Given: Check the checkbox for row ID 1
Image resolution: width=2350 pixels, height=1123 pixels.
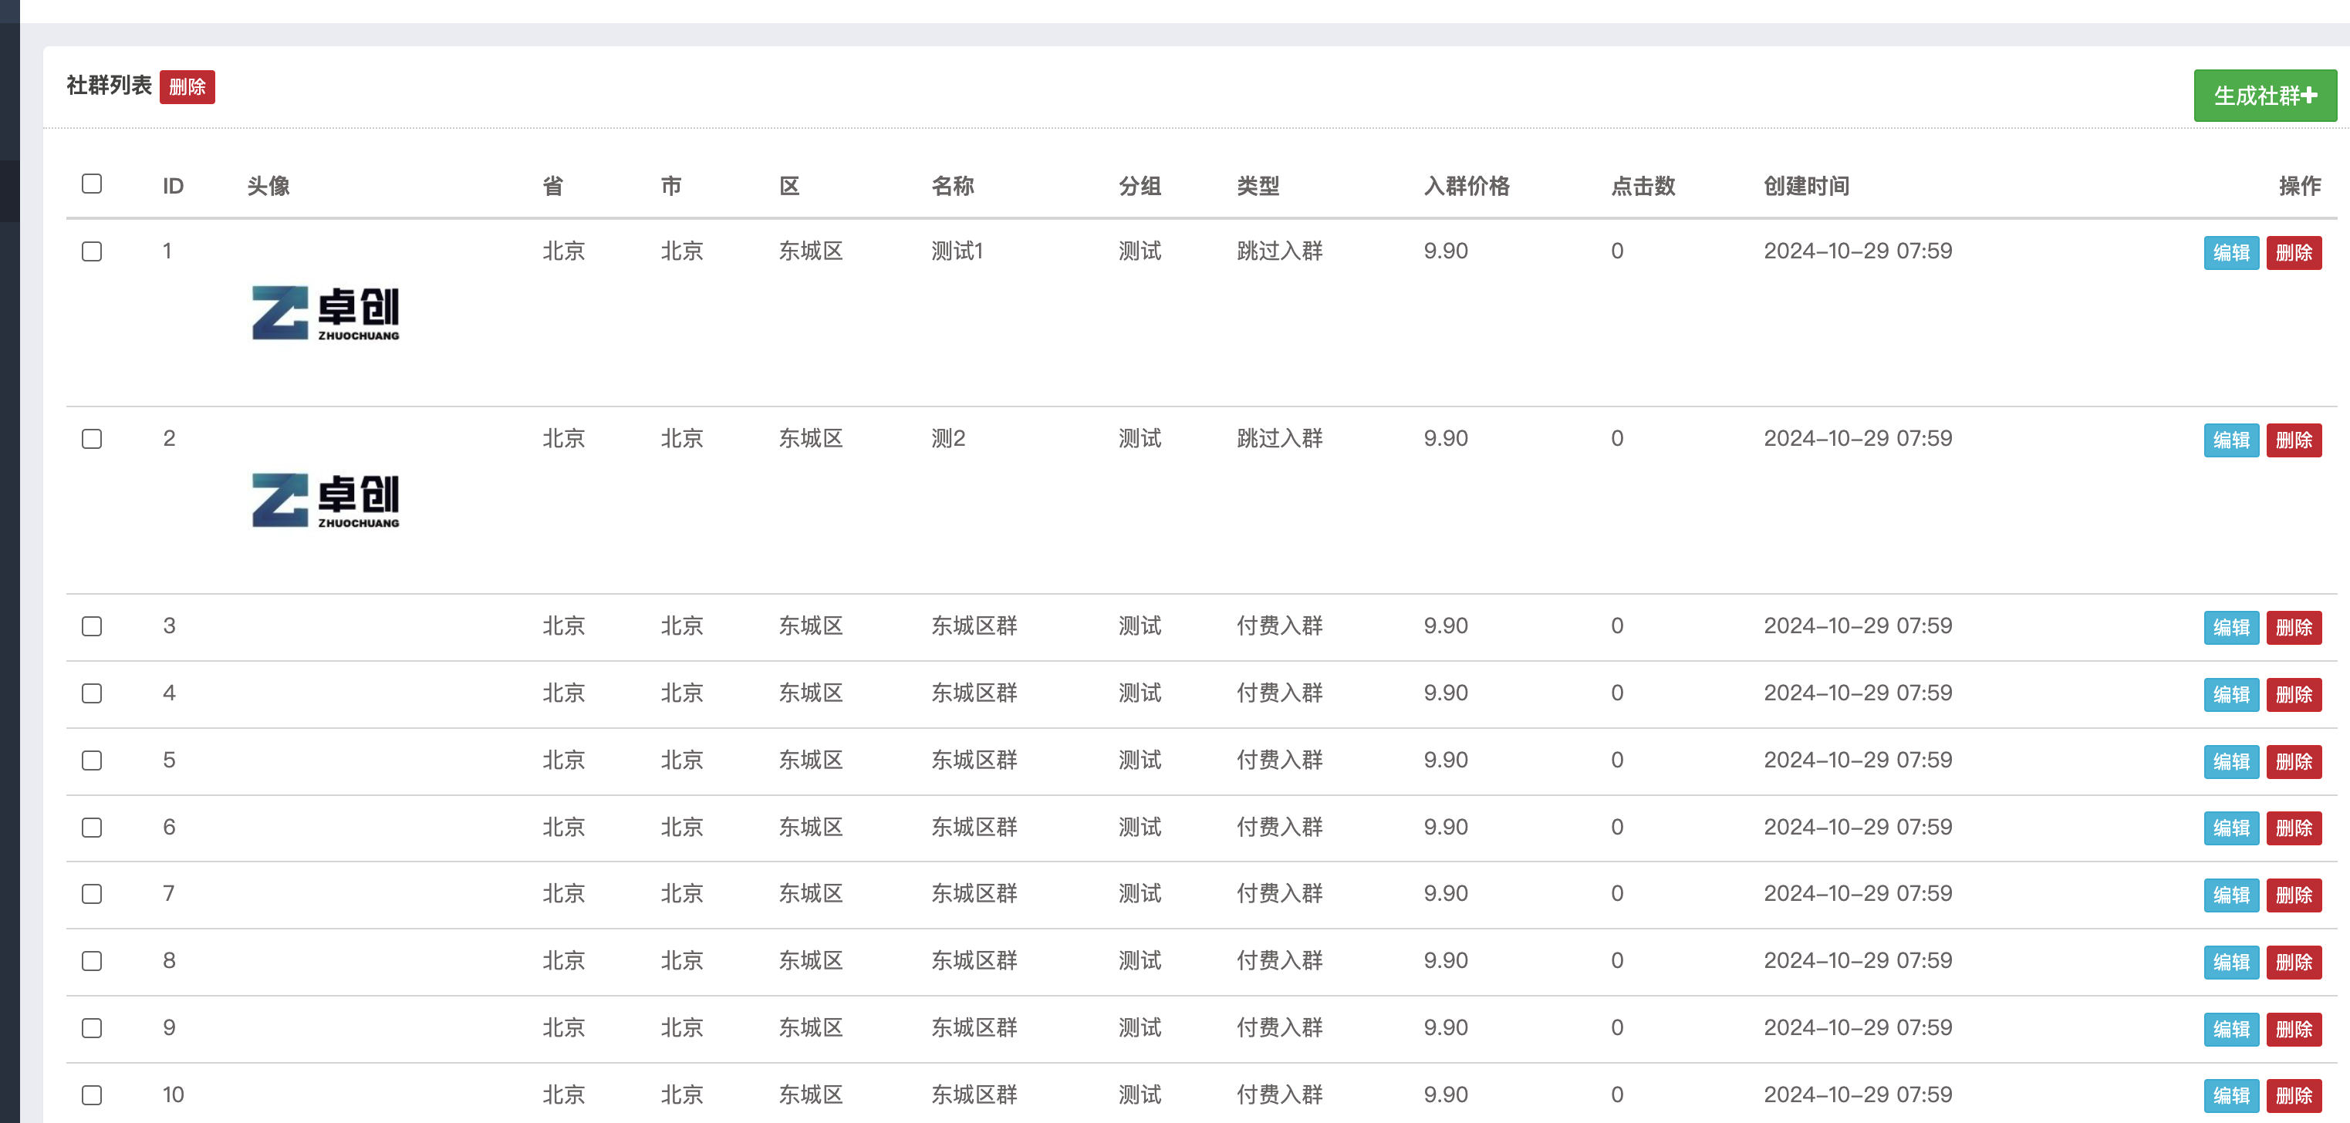Looking at the screenshot, I should click(92, 251).
